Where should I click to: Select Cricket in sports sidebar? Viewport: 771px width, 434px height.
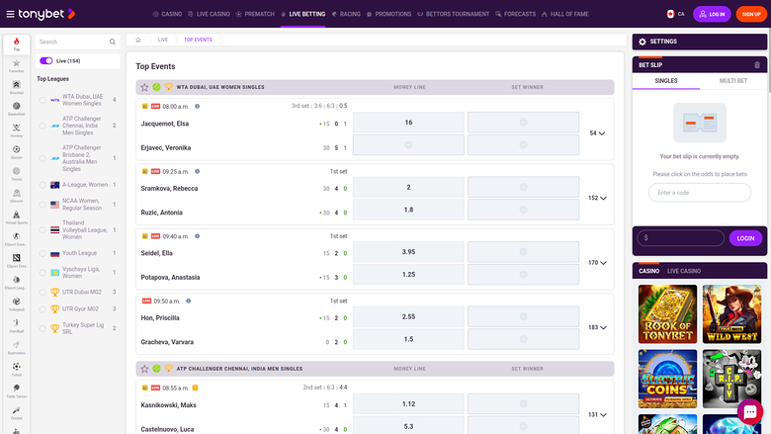(16, 413)
